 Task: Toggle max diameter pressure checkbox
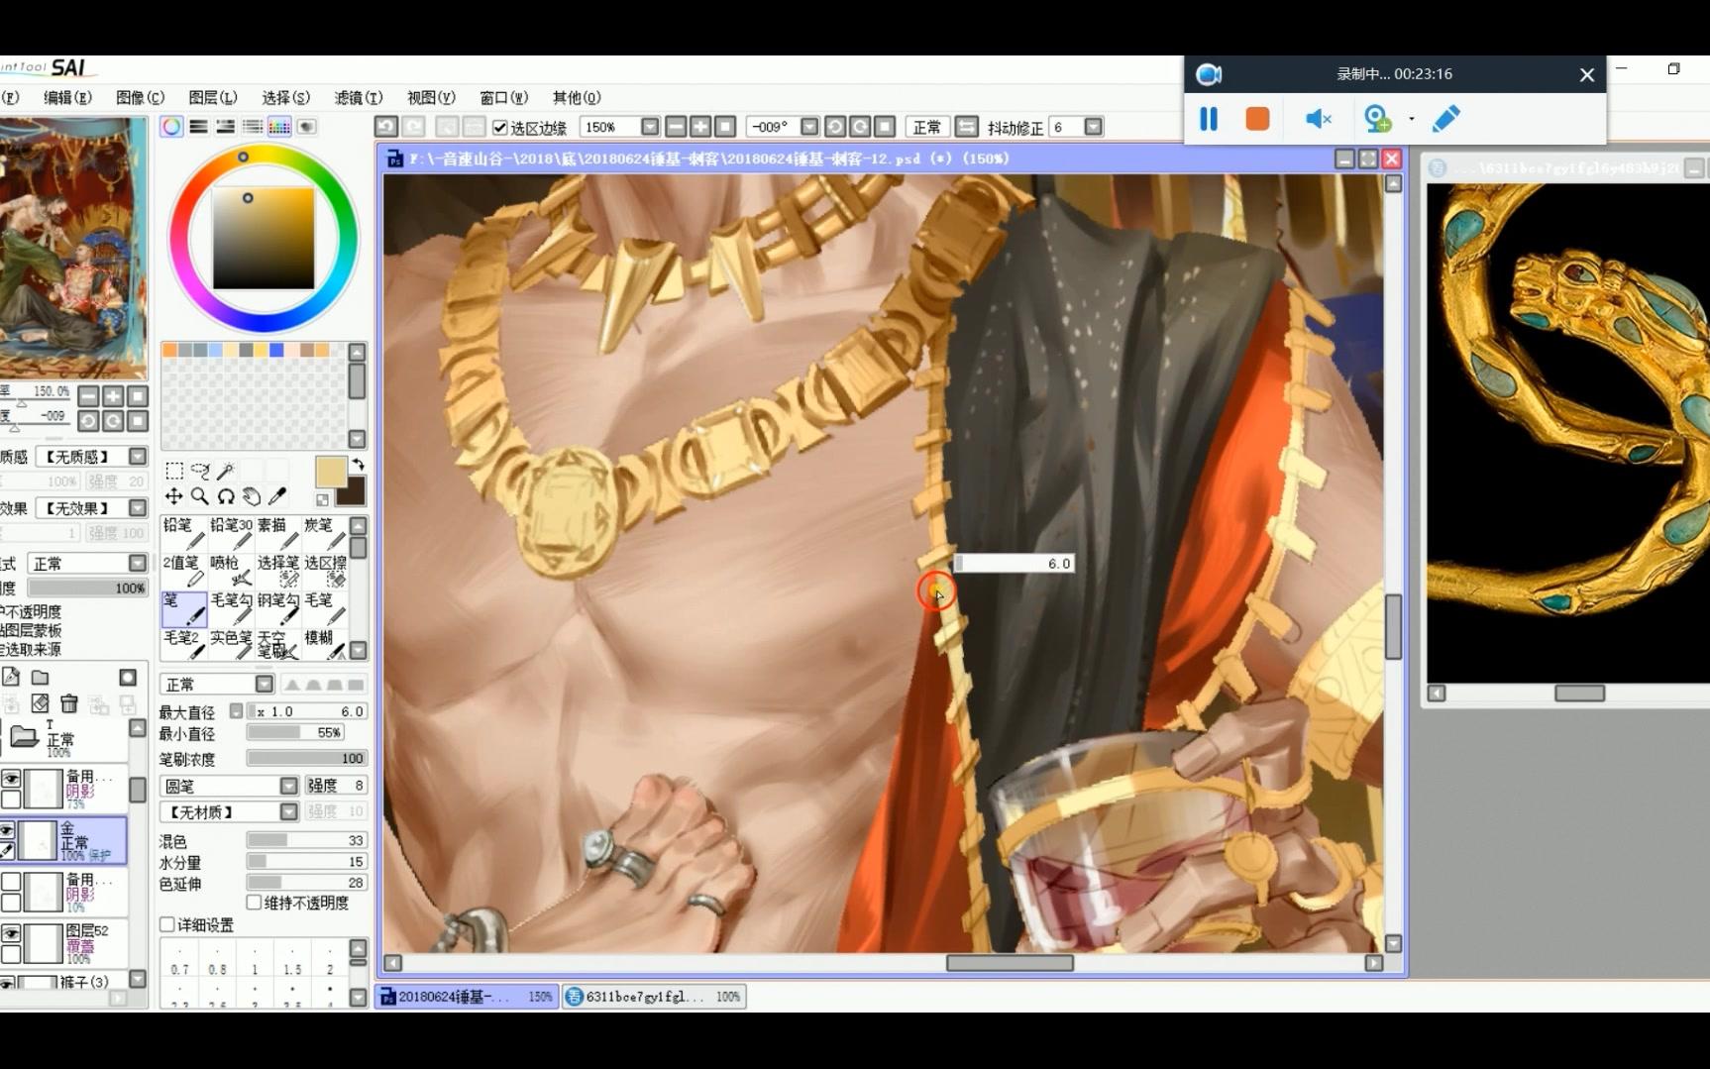(236, 711)
